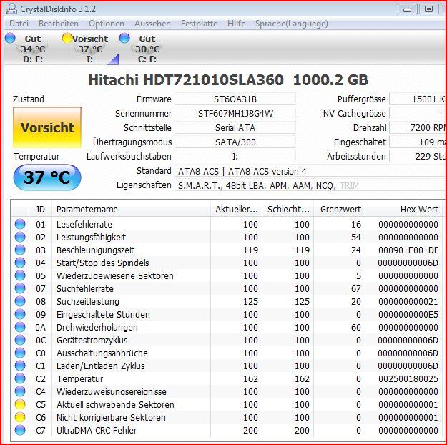This screenshot has height=445, width=447.
Task: Click the Firmware field ST6OA31B
Action: pyautogui.click(x=235, y=99)
